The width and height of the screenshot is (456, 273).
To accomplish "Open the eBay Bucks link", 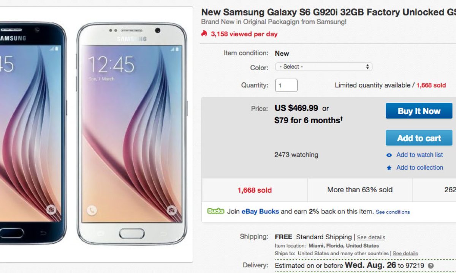I will (x=260, y=212).
